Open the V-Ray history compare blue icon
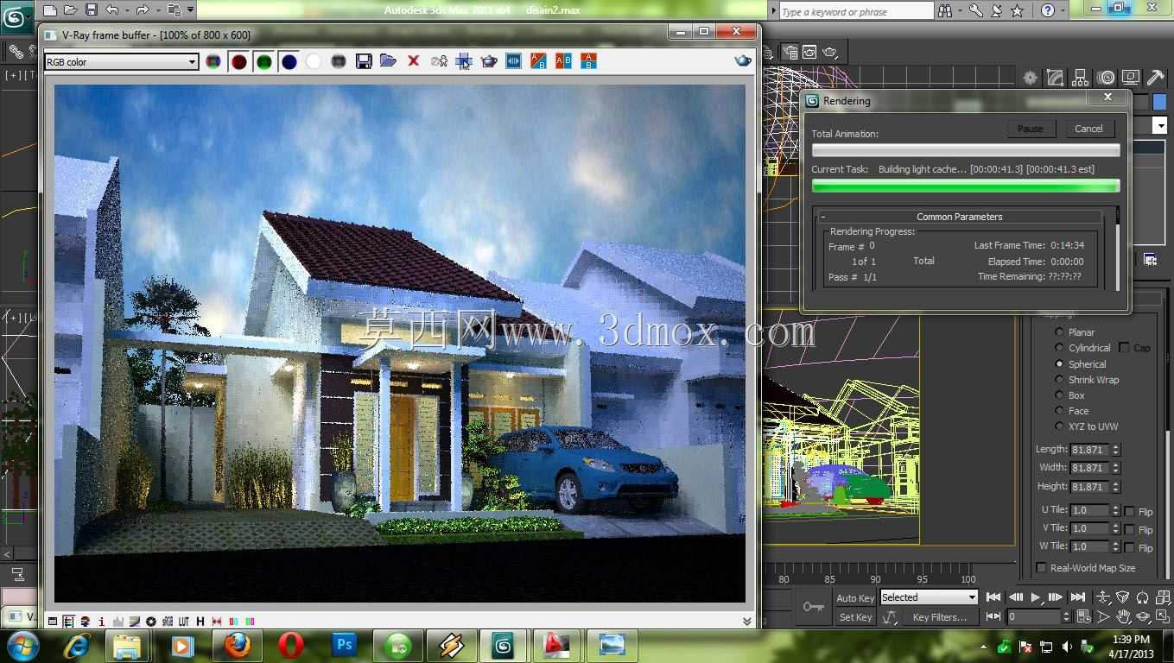 (x=514, y=61)
